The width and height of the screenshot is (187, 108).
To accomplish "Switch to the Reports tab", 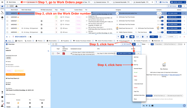I will click(x=19, y=41).
